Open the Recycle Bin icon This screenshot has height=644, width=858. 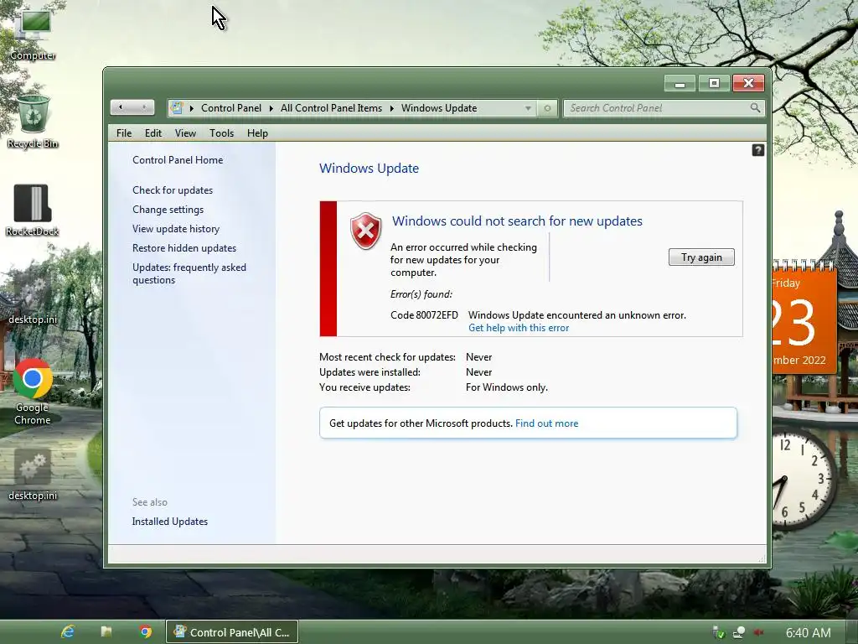point(33,121)
